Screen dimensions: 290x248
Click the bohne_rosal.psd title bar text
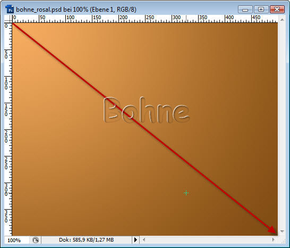click(x=76, y=10)
